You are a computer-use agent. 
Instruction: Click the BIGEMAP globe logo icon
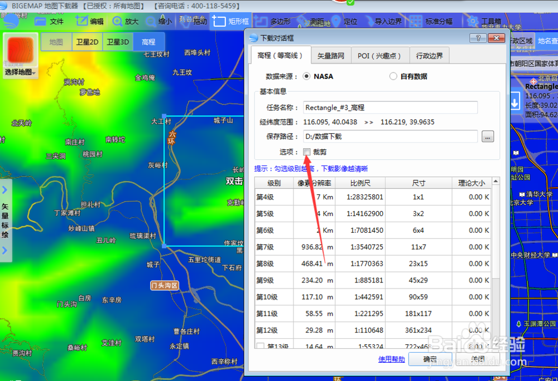(11, 21)
